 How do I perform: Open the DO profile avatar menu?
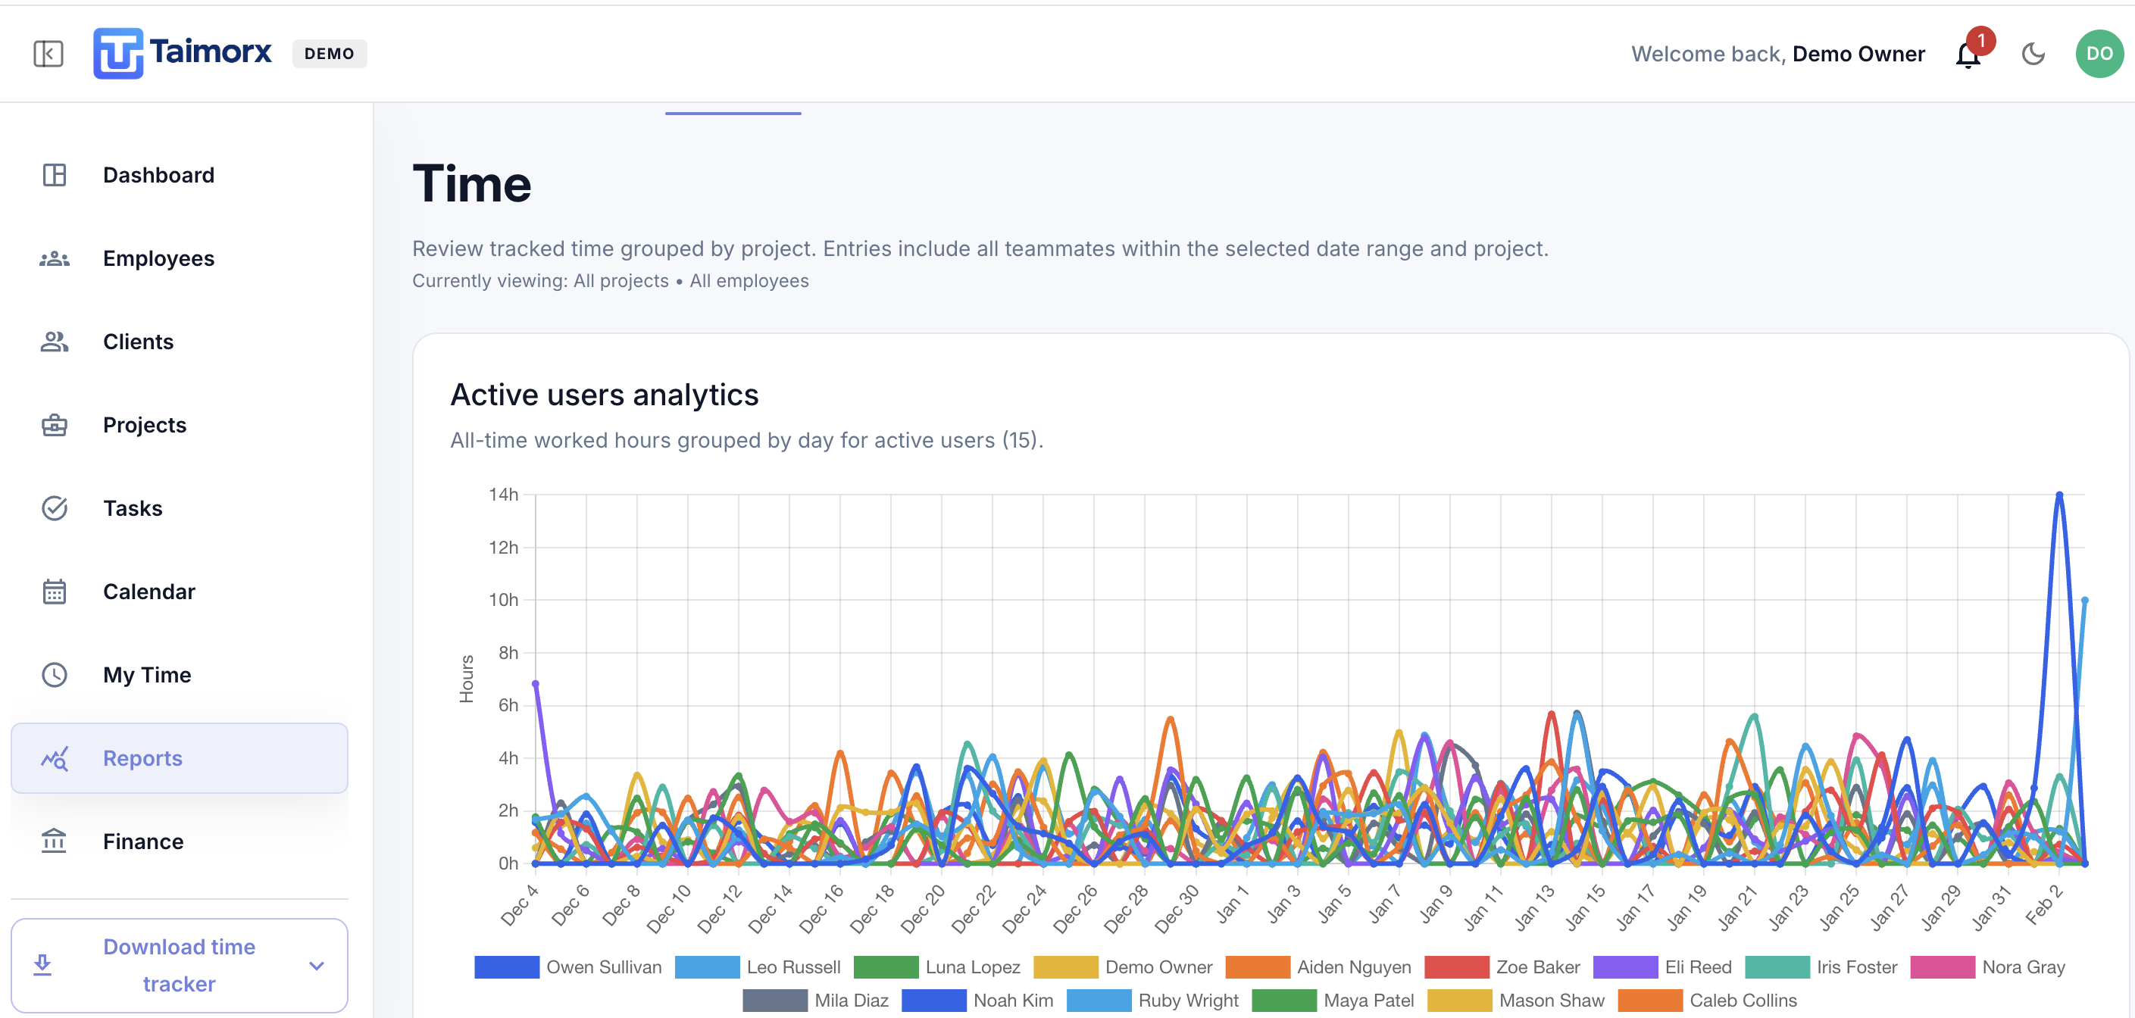pos(2100,53)
